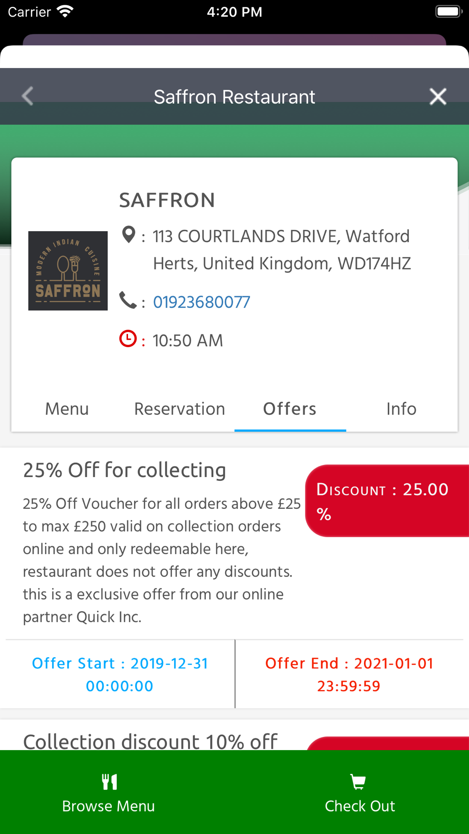
Task: Close the Saffron Restaurant screen with X
Action: pos(438,97)
